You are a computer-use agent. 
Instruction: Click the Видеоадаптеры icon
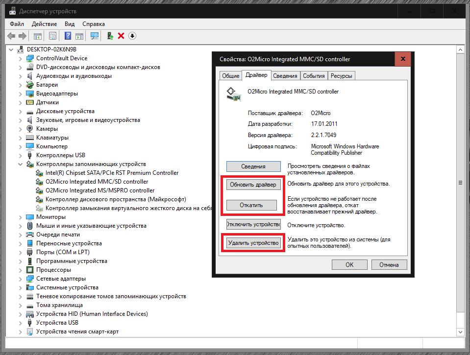click(x=30, y=94)
